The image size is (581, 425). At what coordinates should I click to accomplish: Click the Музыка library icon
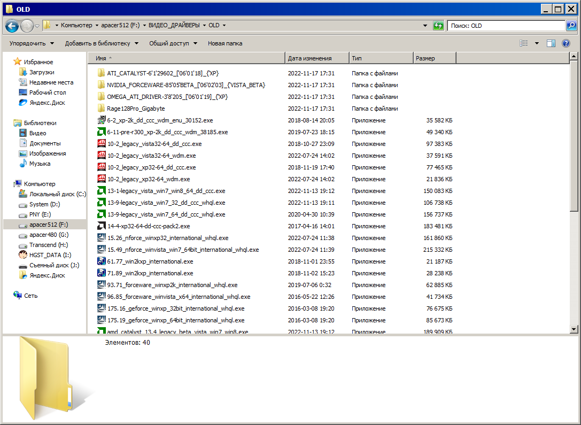[x=23, y=164]
